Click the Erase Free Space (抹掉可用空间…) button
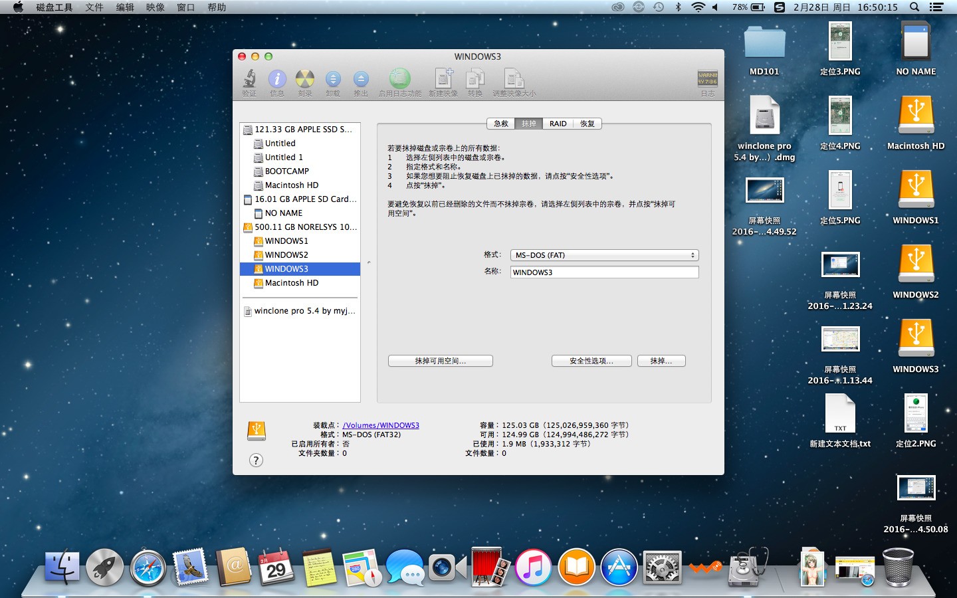 [x=441, y=361]
